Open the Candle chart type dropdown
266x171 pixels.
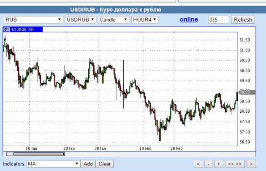(113, 19)
